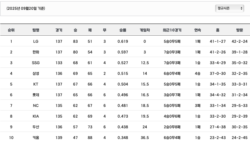Click 키움's games-behind value 36.5
Image resolution: width=250 pixels, height=142 pixels.
pyautogui.click(x=145, y=138)
